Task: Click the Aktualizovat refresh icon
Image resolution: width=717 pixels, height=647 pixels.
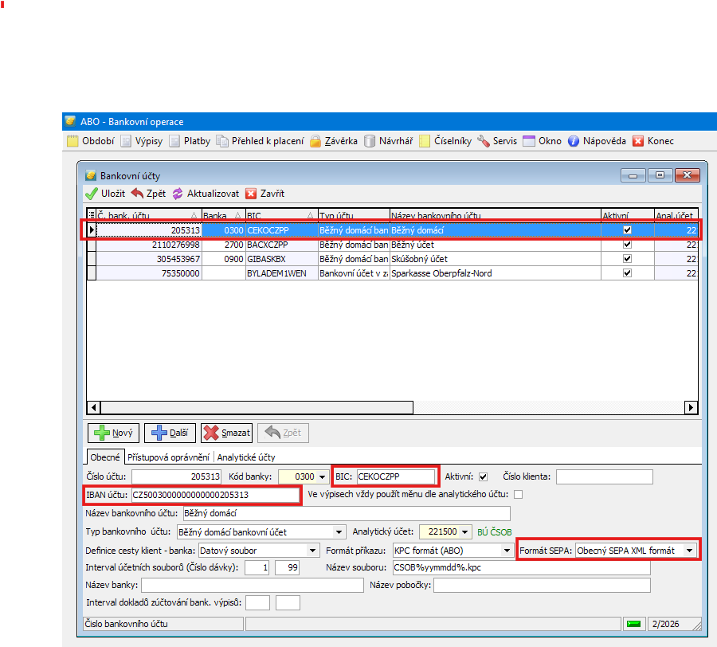Action: [x=178, y=194]
